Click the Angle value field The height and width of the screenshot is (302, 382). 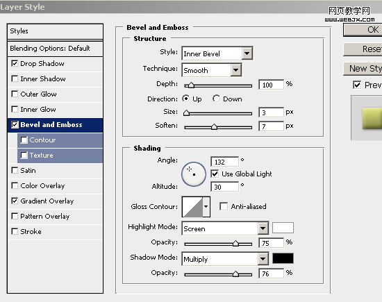coord(224,162)
